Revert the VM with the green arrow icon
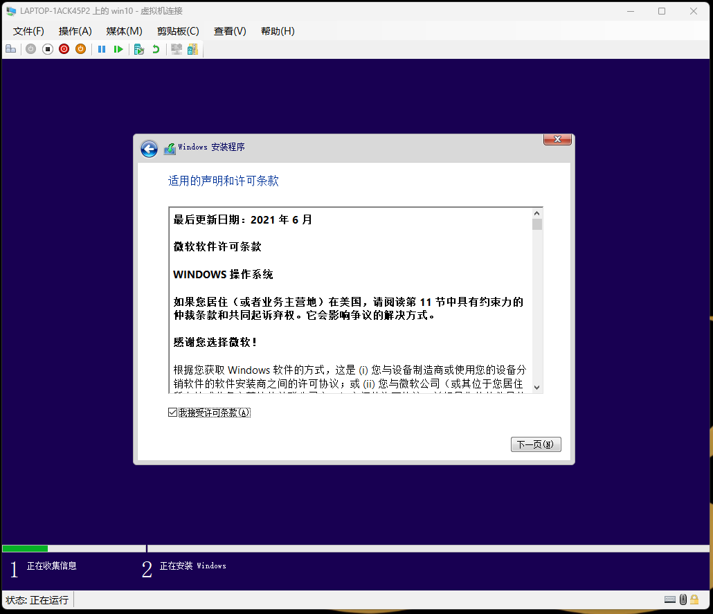Viewport: 713px width, 614px height. pos(156,49)
